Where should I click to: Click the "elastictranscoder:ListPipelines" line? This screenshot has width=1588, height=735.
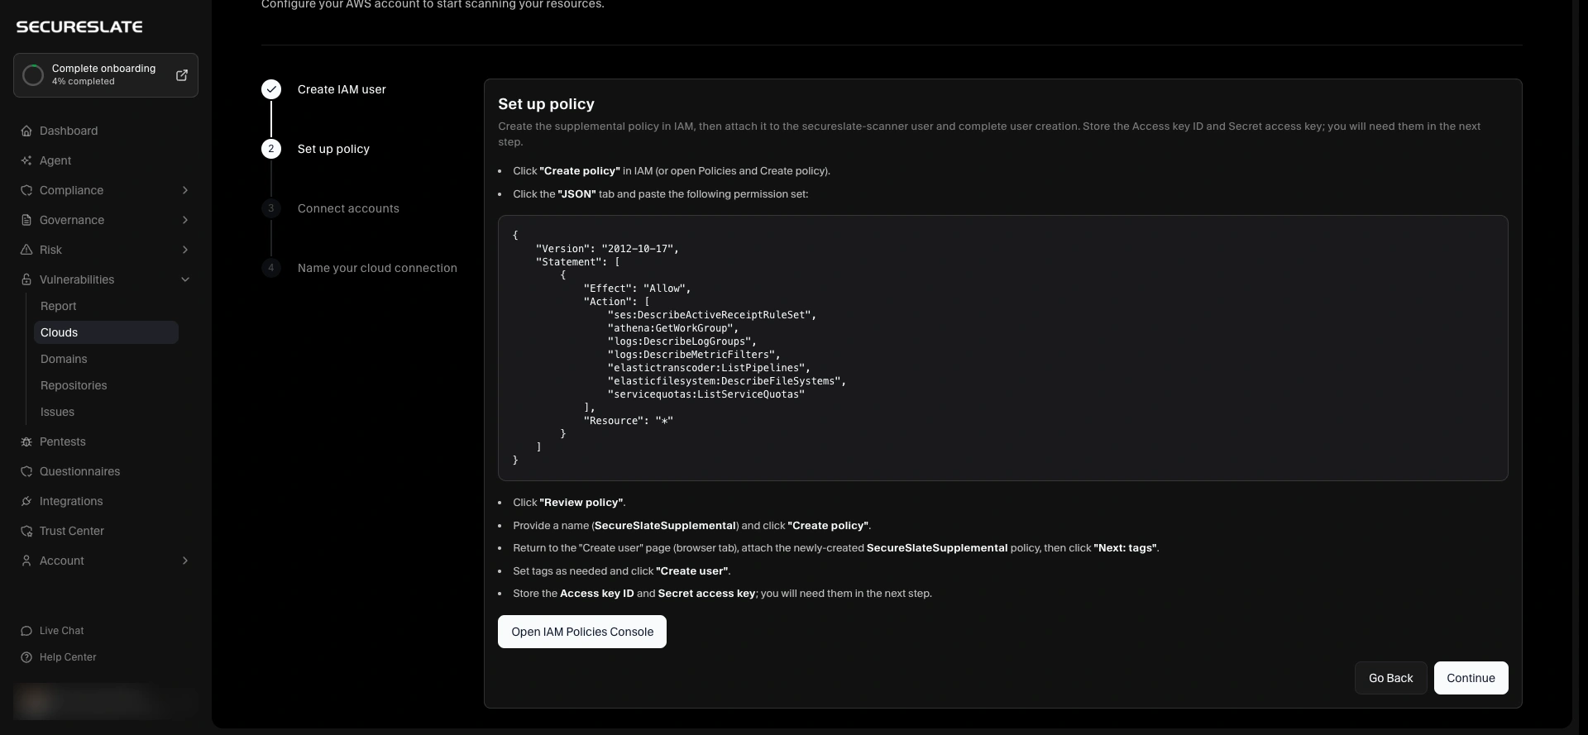pyautogui.click(x=709, y=368)
